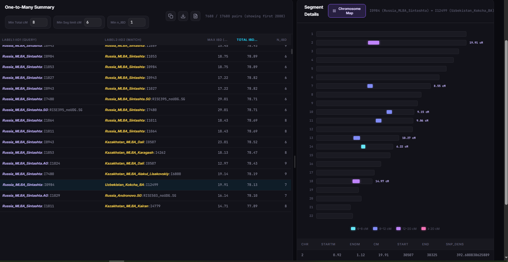Click the 9.06 cM segment on chromosome 11

pos(379,121)
